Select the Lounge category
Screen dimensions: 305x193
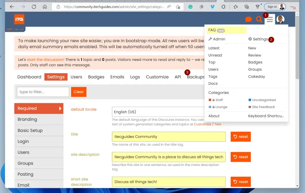[x=218, y=107]
